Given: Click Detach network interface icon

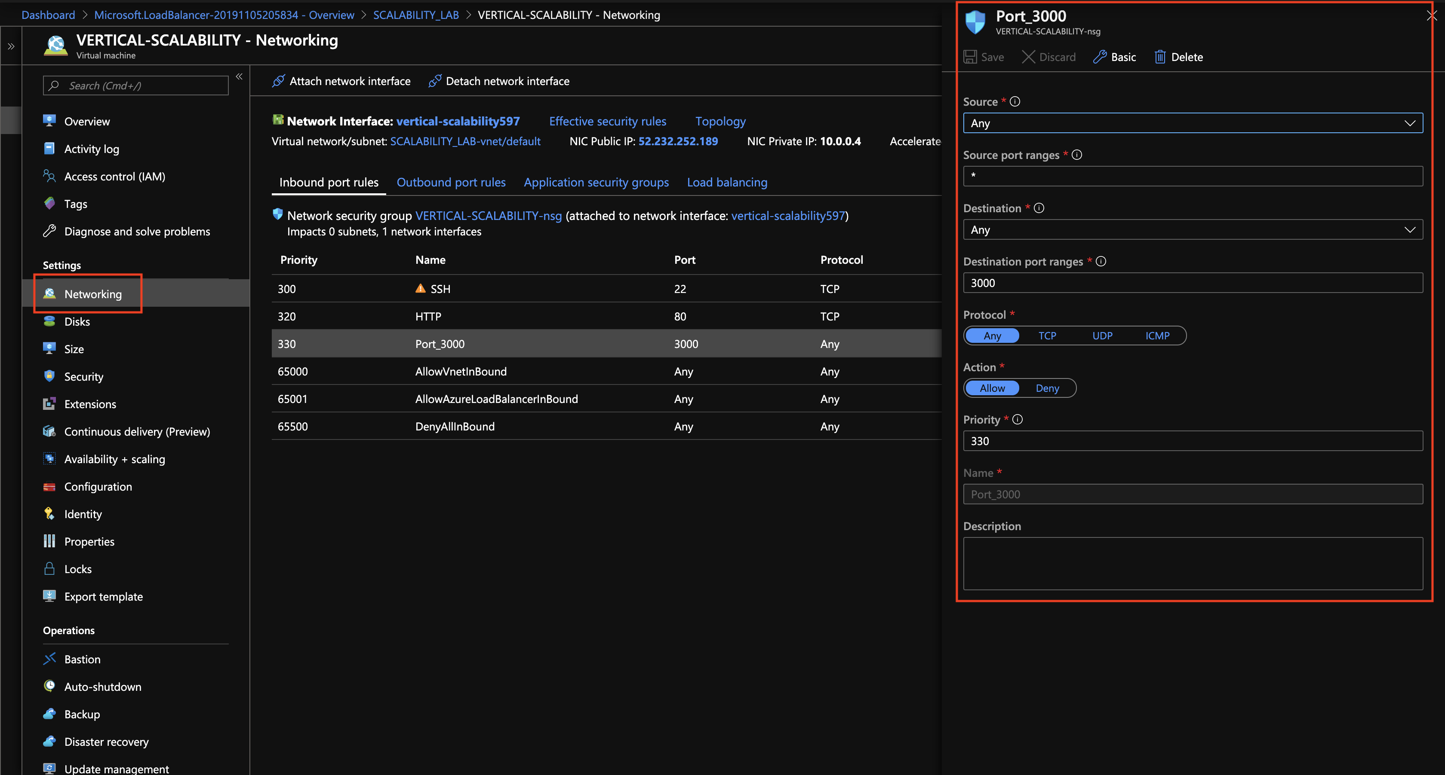Looking at the screenshot, I should tap(435, 81).
